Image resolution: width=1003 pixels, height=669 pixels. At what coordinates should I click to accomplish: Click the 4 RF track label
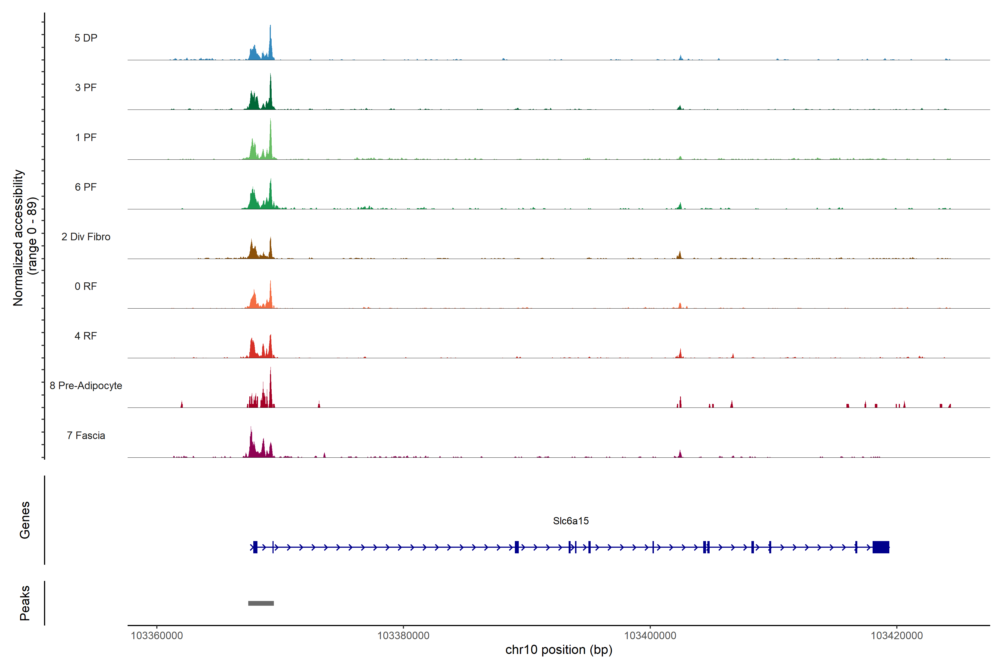click(86, 336)
